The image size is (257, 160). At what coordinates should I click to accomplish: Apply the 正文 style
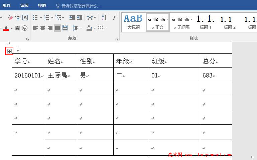coord(158,22)
